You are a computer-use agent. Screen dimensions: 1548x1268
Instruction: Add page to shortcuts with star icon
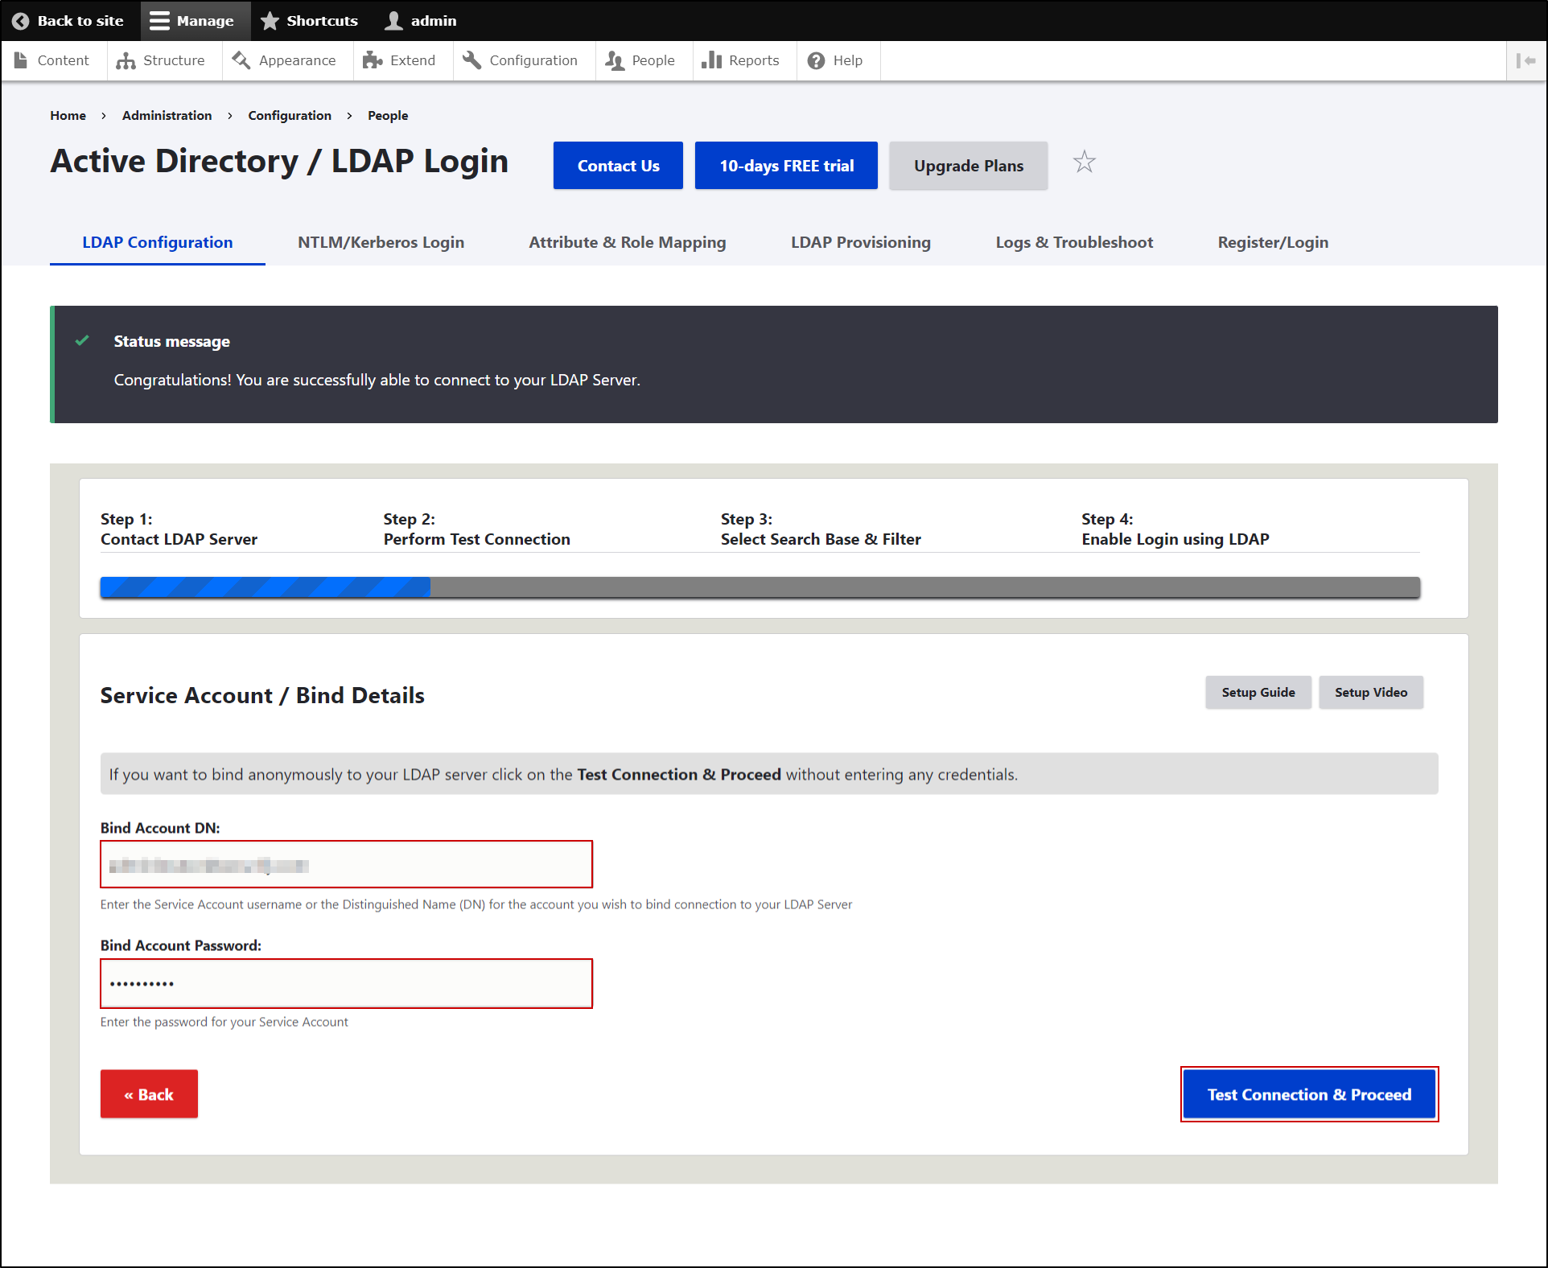pyautogui.click(x=1085, y=163)
